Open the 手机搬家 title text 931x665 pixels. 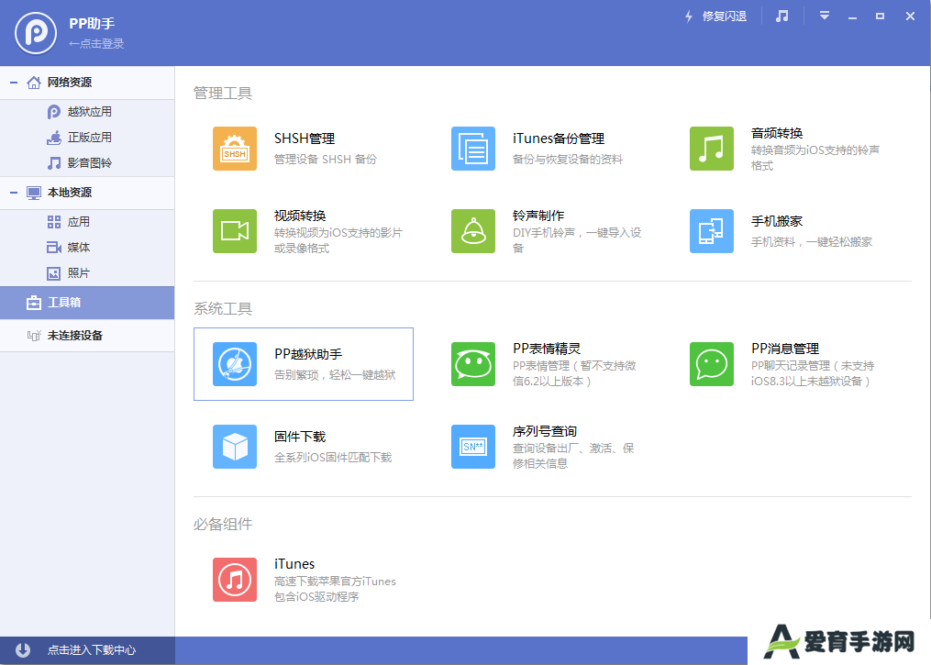pos(777,221)
